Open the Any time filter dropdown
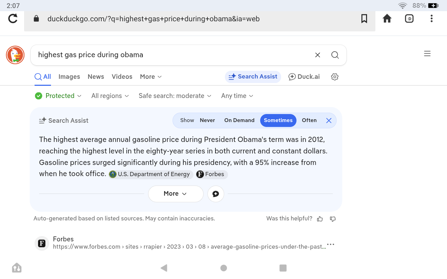447x279 pixels. (x=237, y=96)
